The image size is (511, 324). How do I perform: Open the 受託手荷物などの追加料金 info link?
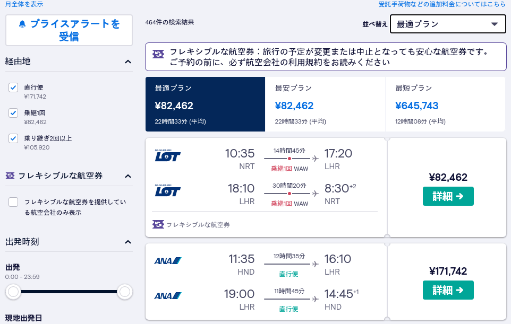[442, 4]
